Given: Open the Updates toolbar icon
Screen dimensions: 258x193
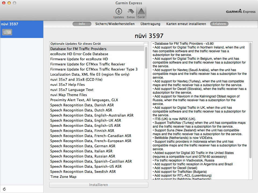Looking at the screenshot, I should pyautogui.click(x=119, y=12).
